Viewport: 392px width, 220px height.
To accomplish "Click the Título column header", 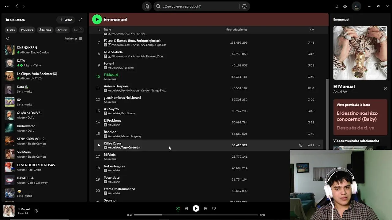I will tap(107, 30).
